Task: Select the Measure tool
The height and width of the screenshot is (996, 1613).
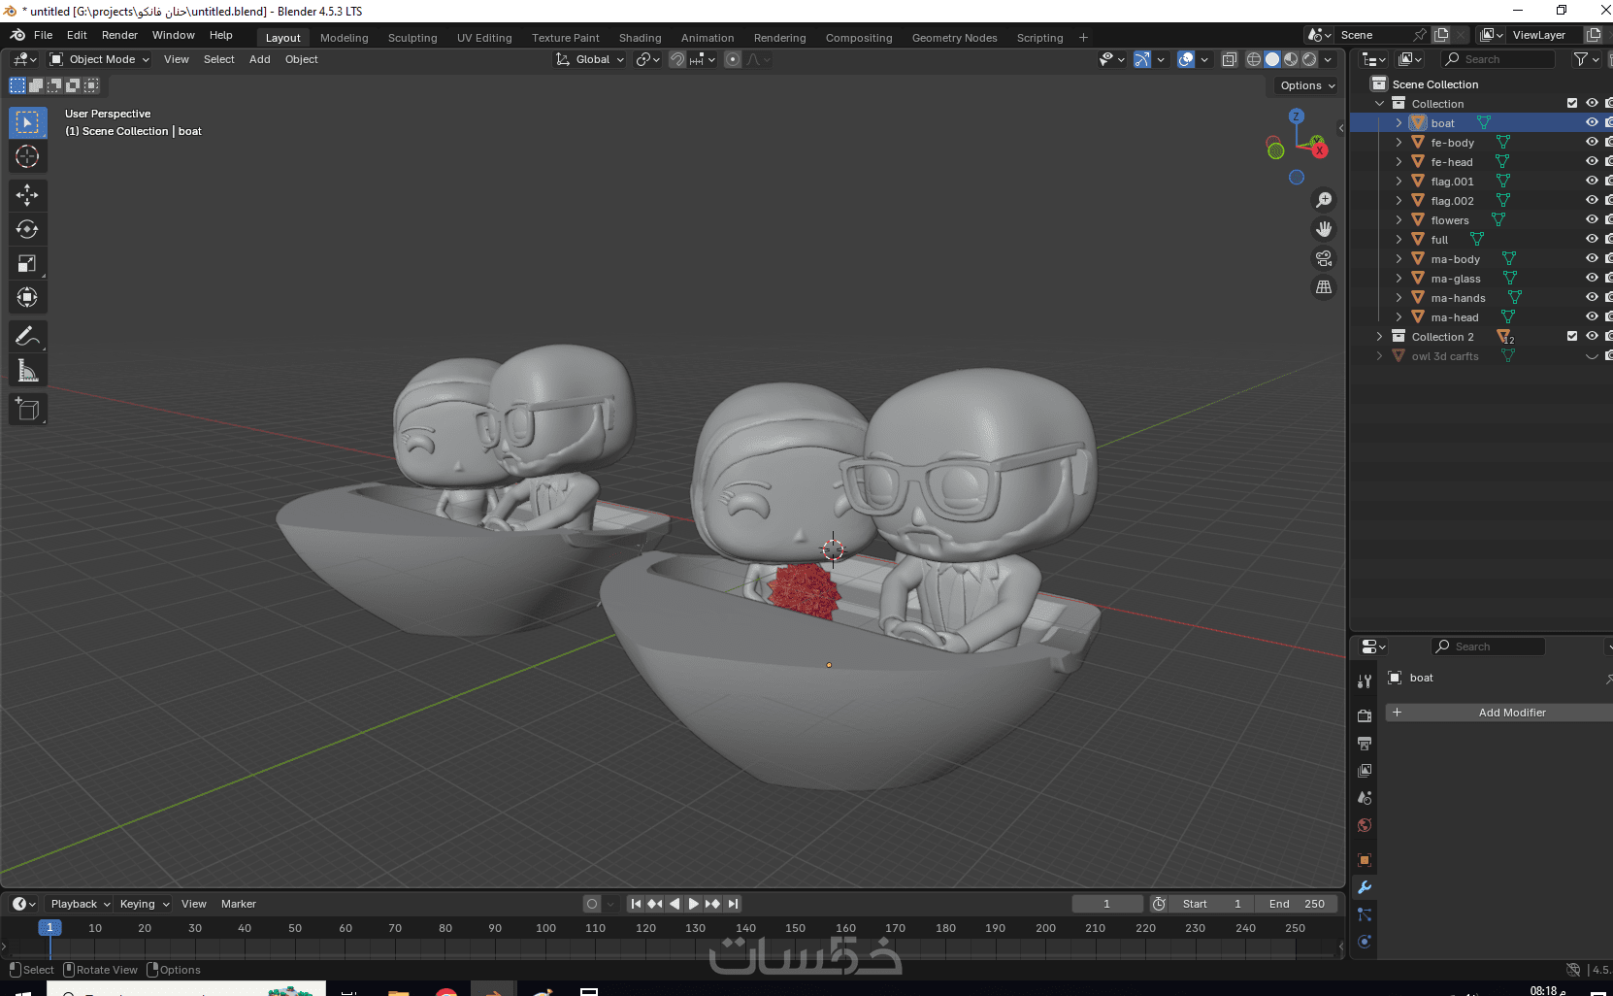Action: coord(27,371)
